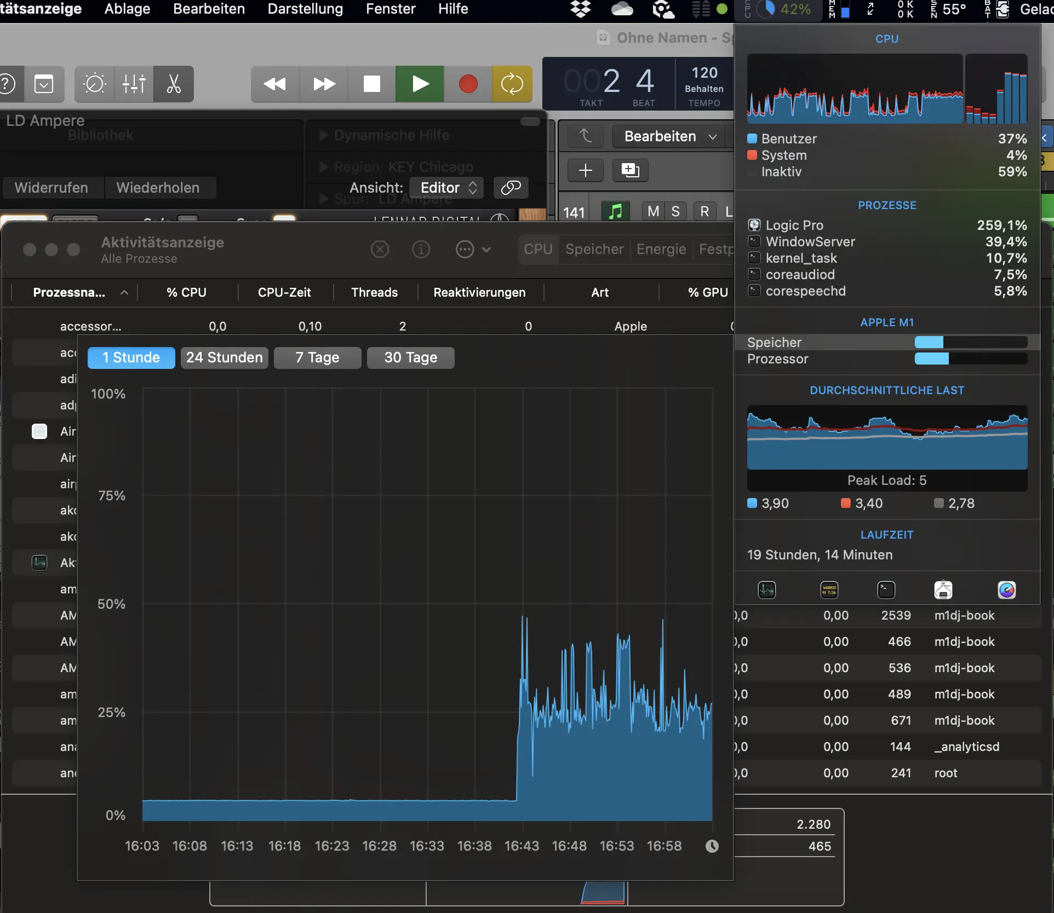This screenshot has height=913, width=1054.
Task: Click the red Record button
Action: pyautogui.click(x=468, y=84)
